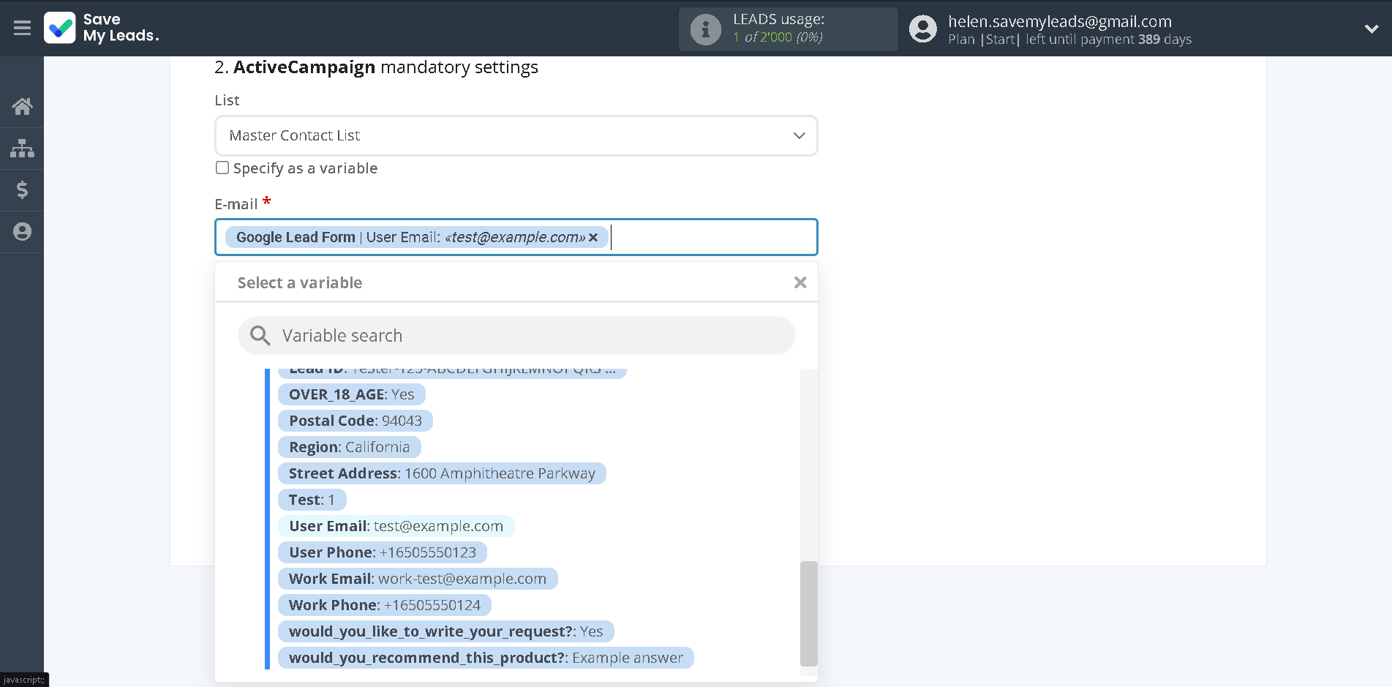The image size is (1392, 687).
Task: Click the Save My Leads logo
Action: click(x=102, y=28)
